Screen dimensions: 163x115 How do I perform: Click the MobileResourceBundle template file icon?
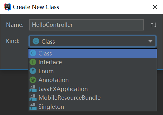(x=33, y=98)
